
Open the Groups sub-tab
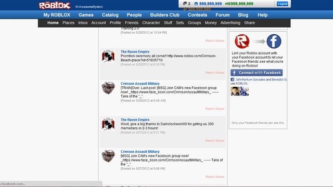tap(194, 23)
